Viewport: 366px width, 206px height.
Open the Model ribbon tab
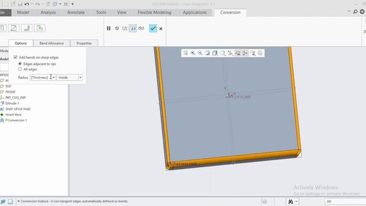23,13
